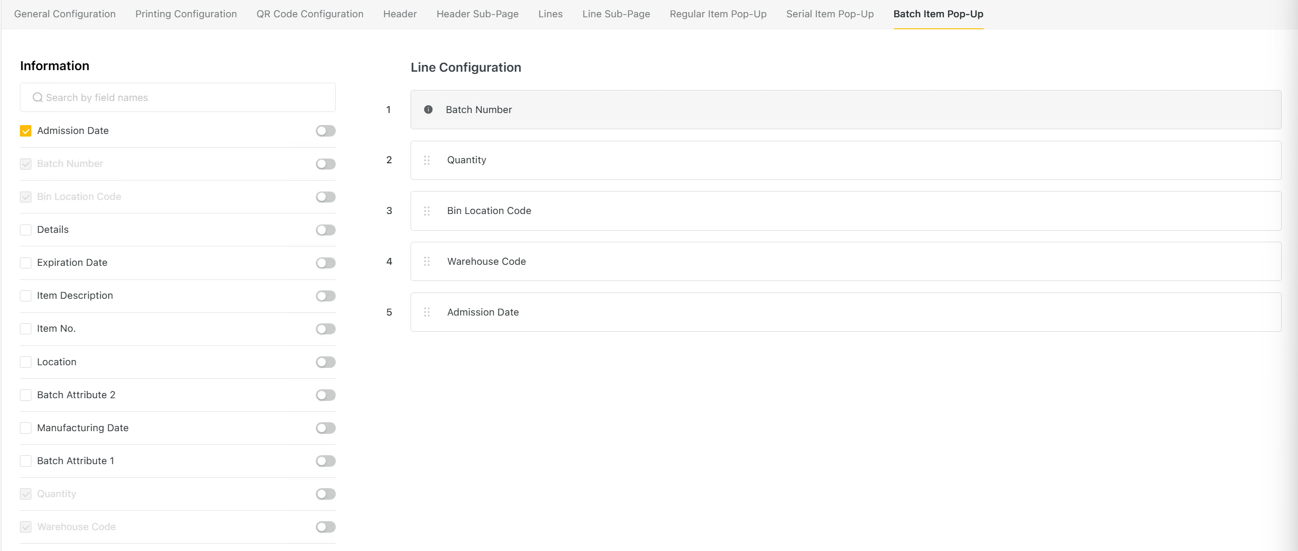Click the drag handle on Bin Location Code row
Screen dimensions: 1298x551
click(x=427, y=211)
